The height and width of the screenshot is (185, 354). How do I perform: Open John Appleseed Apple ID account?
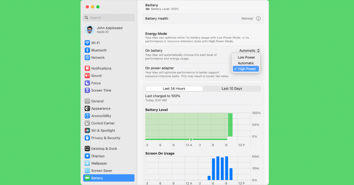click(x=109, y=30)
